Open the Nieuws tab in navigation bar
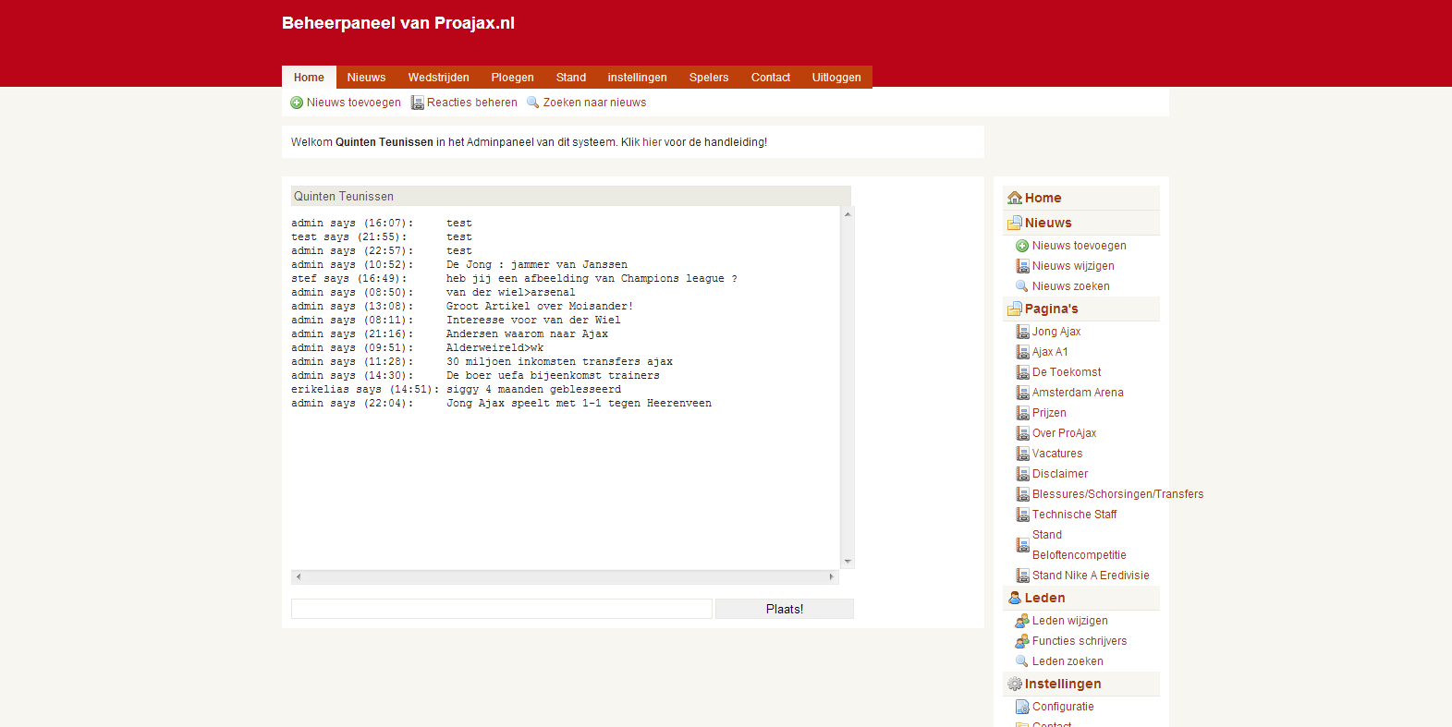The width and height of the screenshot is (1452, 727). coord(366,78)
